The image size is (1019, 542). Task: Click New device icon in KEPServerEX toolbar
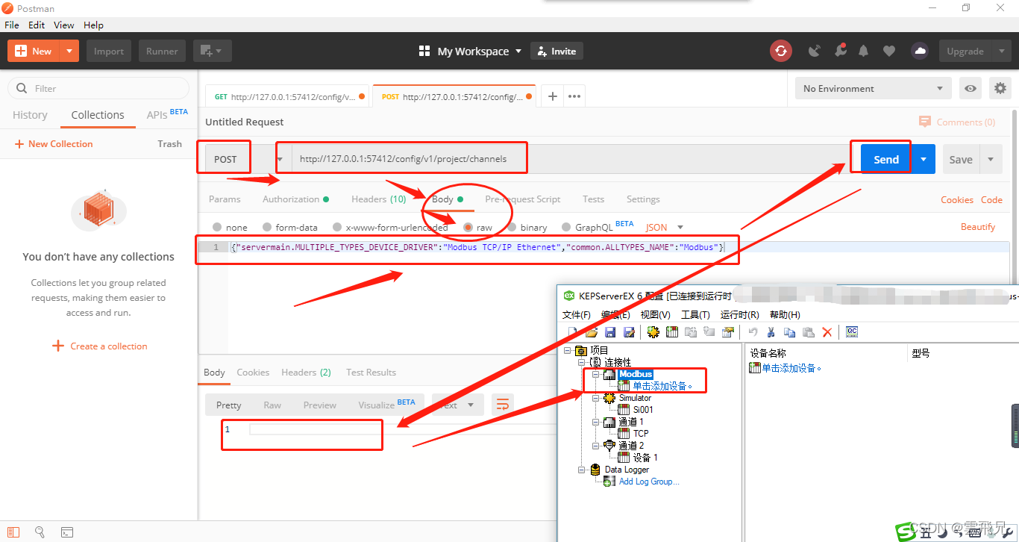coord(672,332)
